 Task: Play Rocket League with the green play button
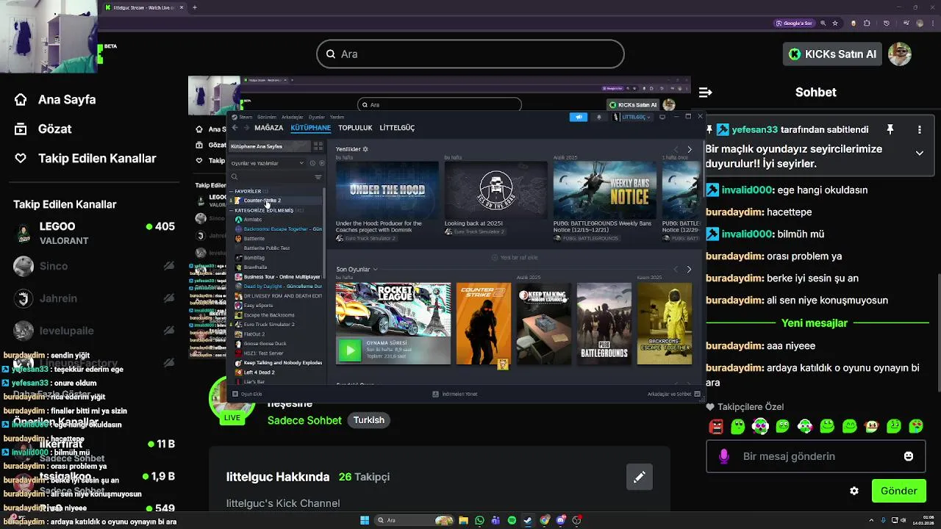pyautogui.click(x=350, y=351)
